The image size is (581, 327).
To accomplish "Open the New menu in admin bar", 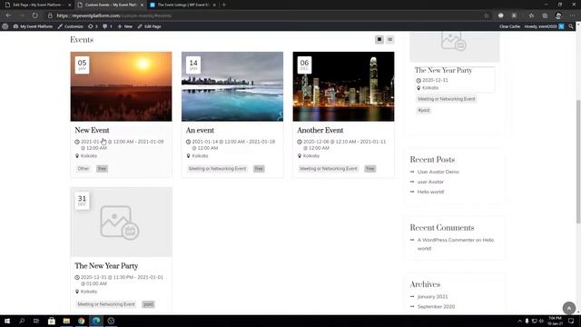I will click(125, 26).
